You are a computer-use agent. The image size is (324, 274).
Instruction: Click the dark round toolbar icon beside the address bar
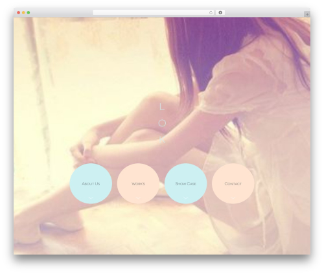pyautogui.click(x=220, y=13)
